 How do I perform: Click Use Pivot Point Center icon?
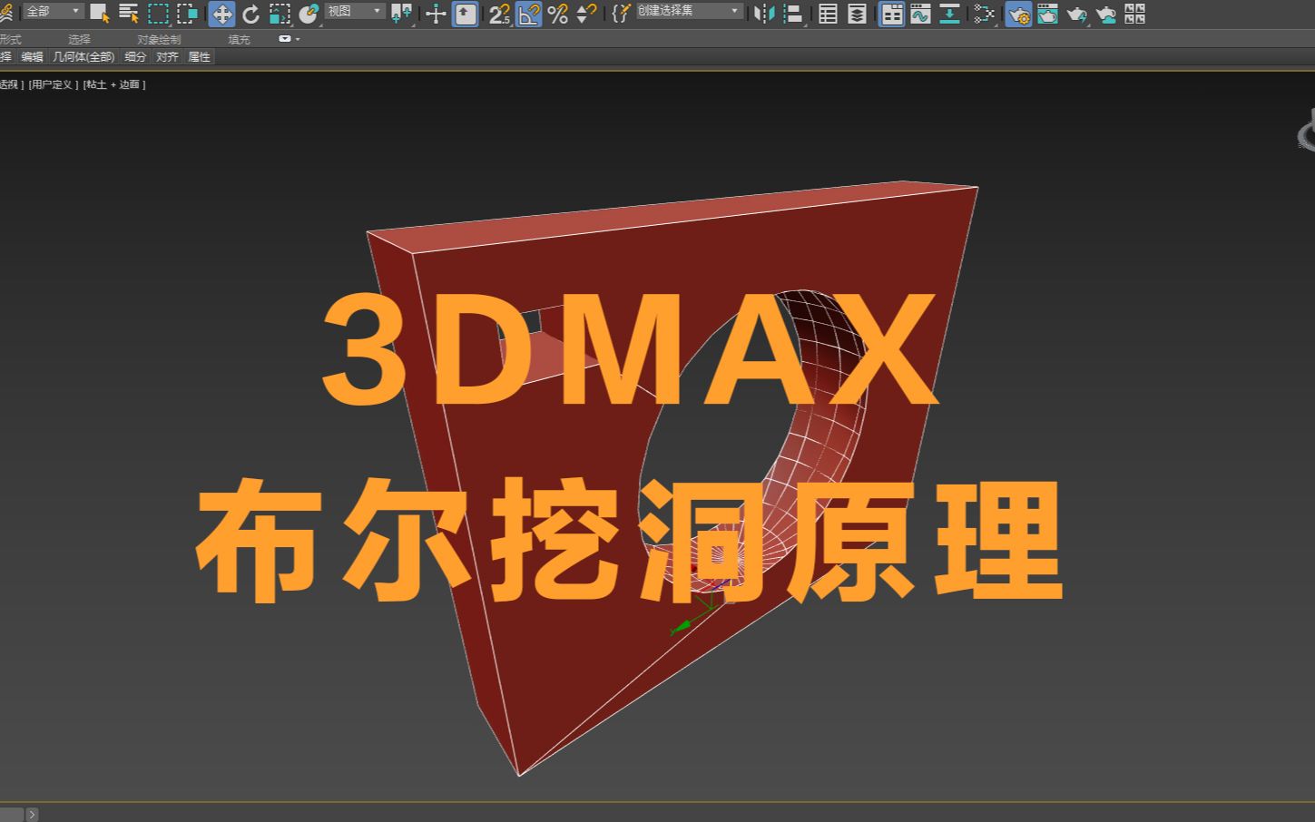(401, 13)
